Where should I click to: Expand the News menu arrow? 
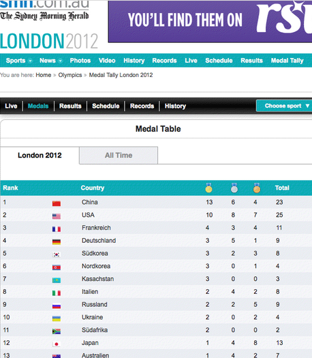61,61
